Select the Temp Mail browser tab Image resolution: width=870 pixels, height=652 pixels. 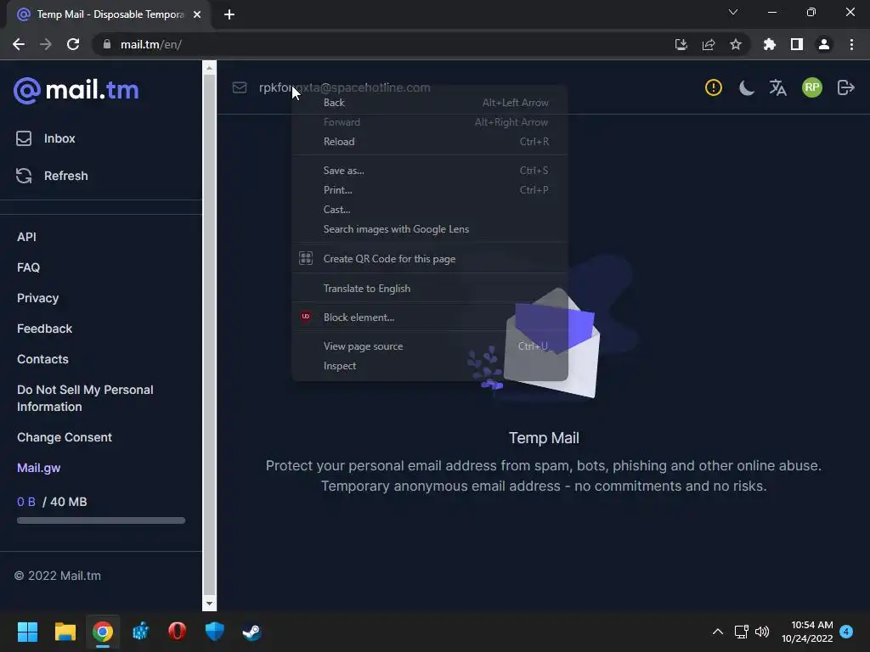(109, 14)
